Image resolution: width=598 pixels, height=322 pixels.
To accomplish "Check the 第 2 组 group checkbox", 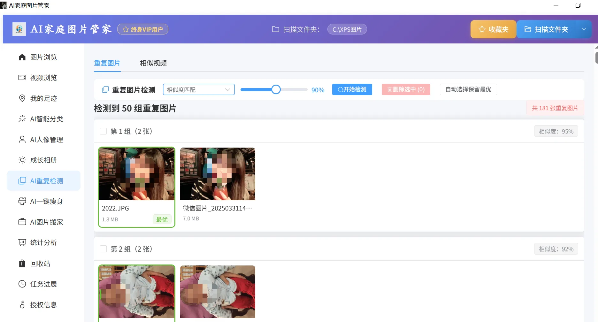I will pos(103,249).
